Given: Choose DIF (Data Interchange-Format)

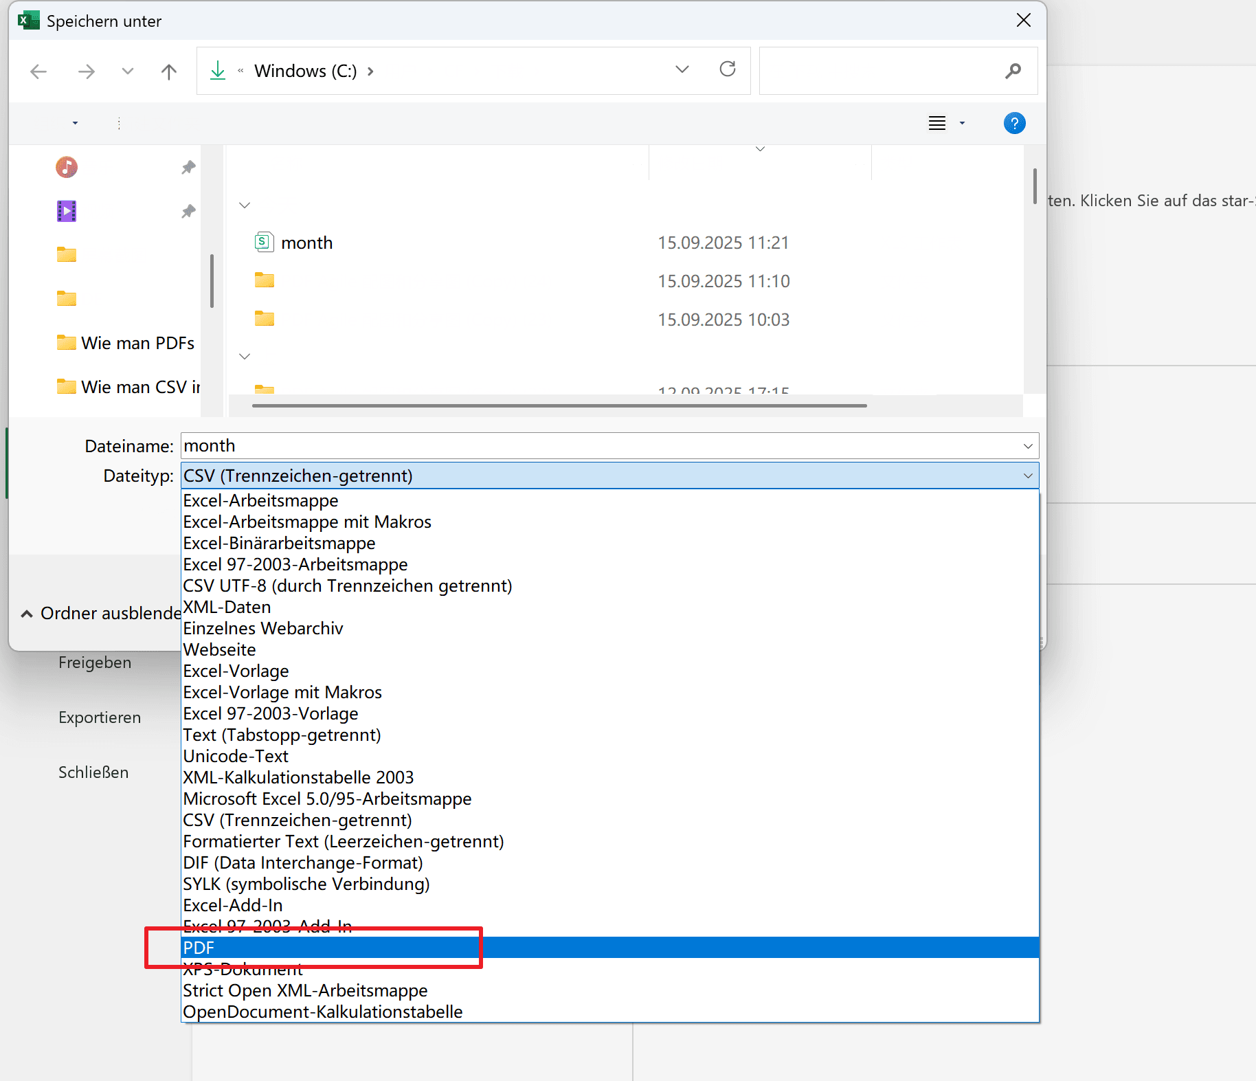Looking at the screenshot, I should pos(609,862).
